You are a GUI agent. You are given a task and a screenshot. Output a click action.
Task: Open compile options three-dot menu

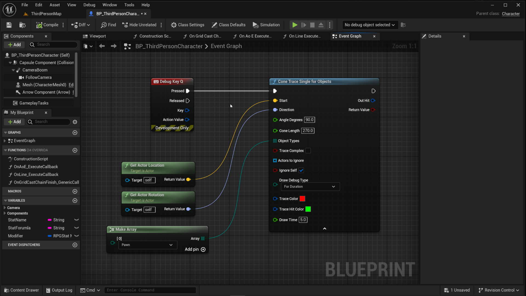pyautogui.click(x=63, y=25)
